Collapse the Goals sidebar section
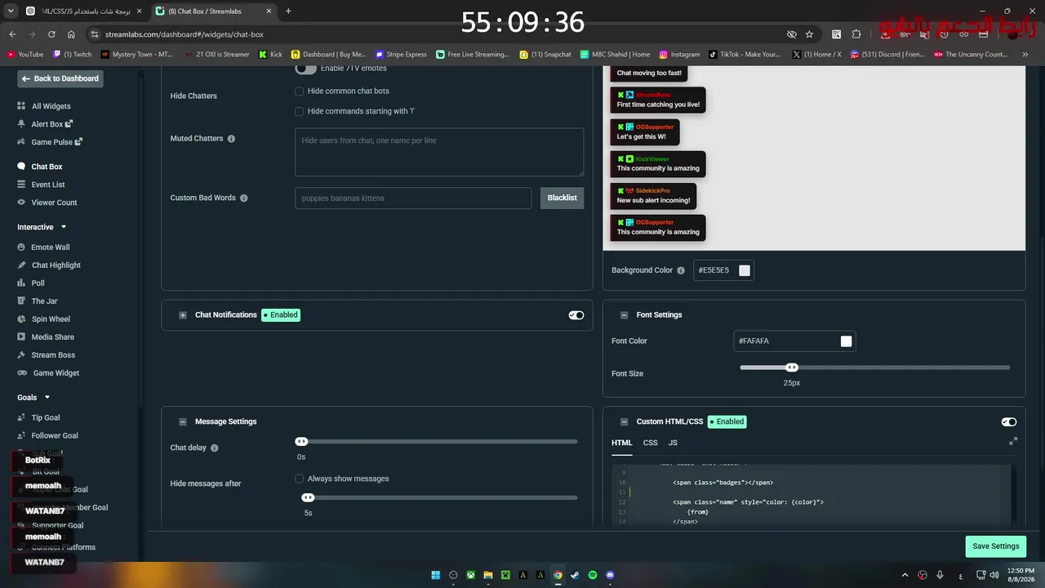The height and width of the screenshot is (588, 1045). pos(47,398)
